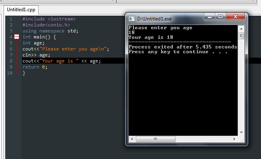The height and width of the screenshot is (159, 261).
Task: Switch to the Untitled1.cpp editor tab
Action: pyautogui.click(x=21, y=10)
